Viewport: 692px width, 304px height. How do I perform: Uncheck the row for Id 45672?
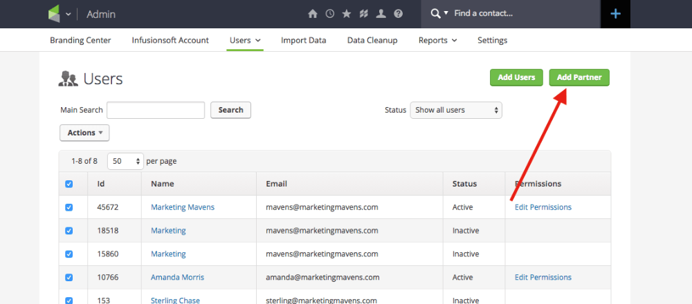[x=69, y=207]
